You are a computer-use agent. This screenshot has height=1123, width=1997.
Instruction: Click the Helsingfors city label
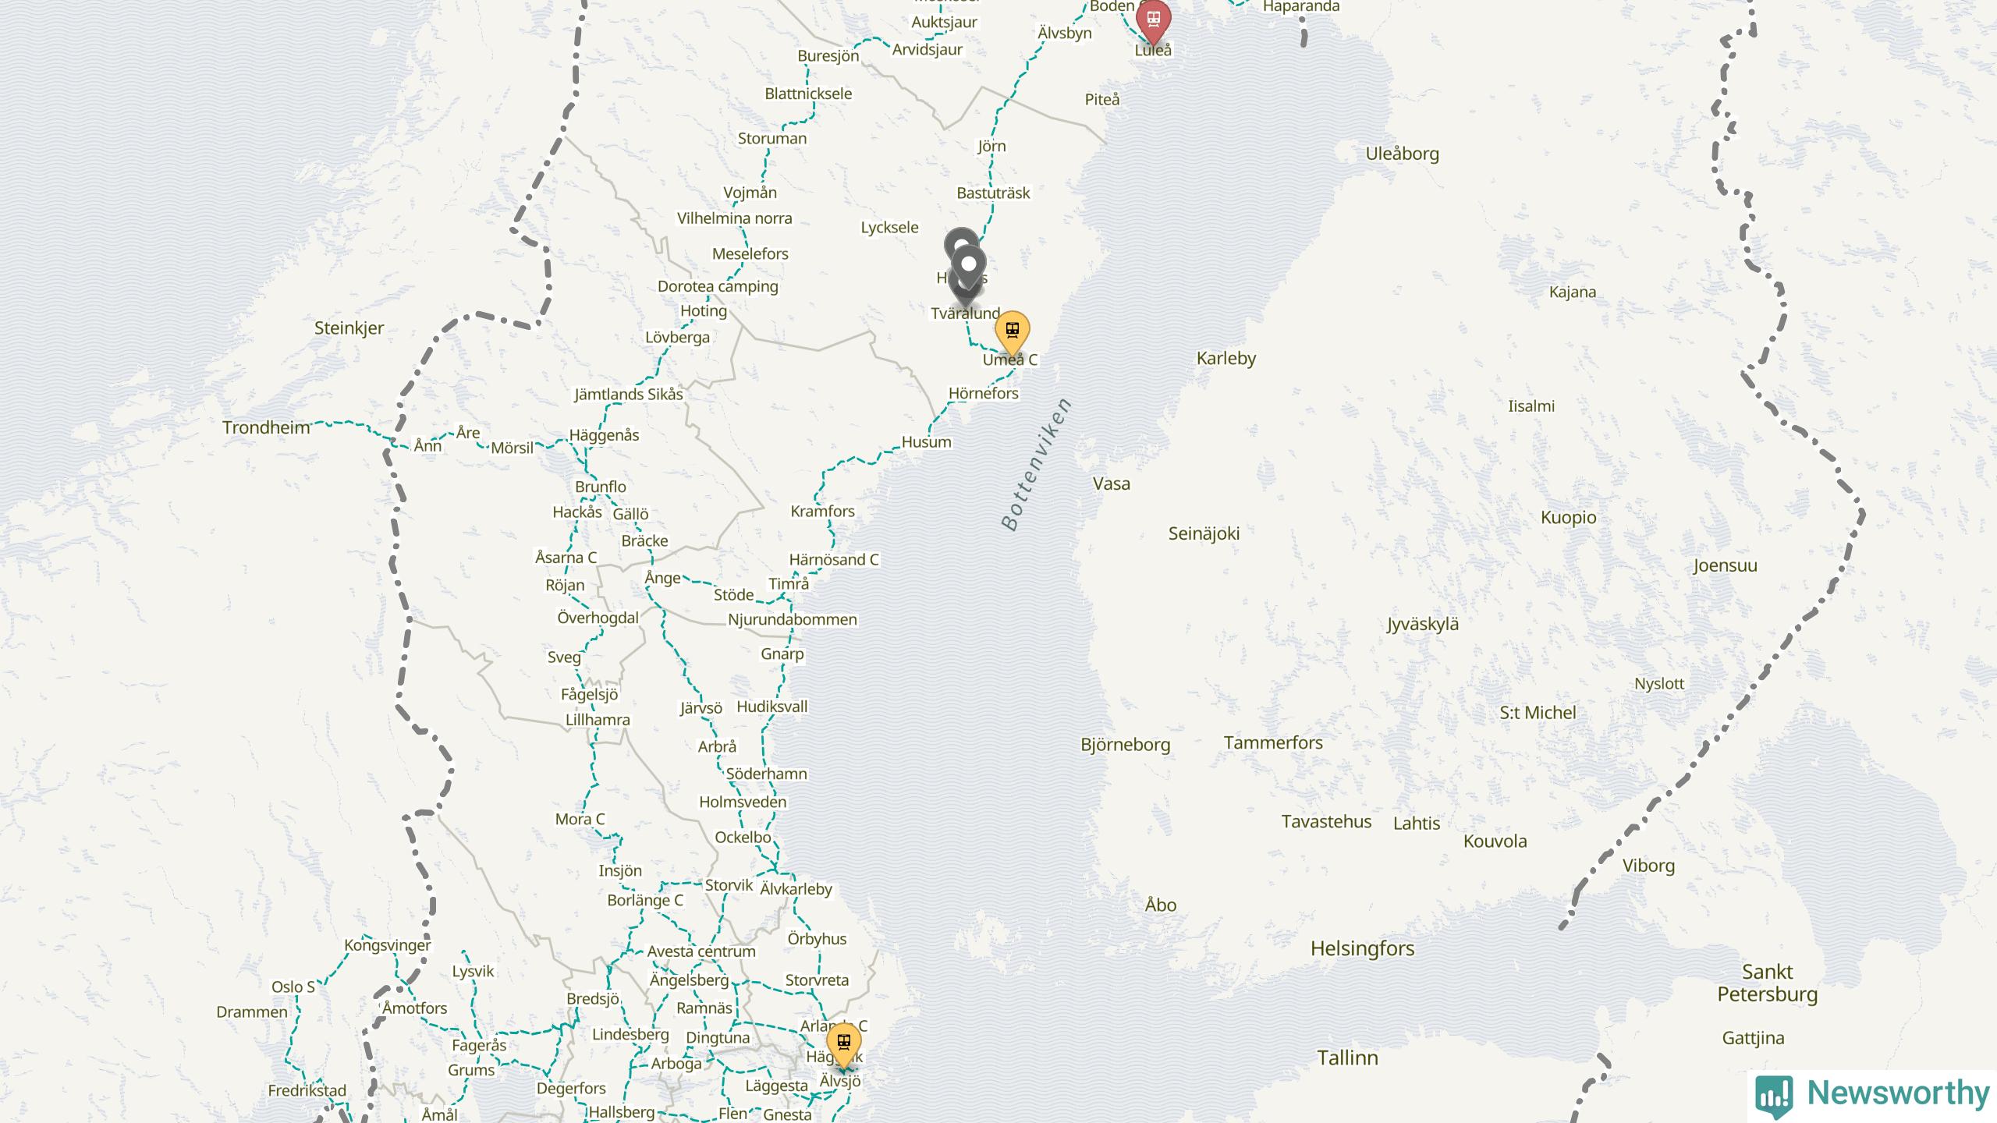point(1362,949)
